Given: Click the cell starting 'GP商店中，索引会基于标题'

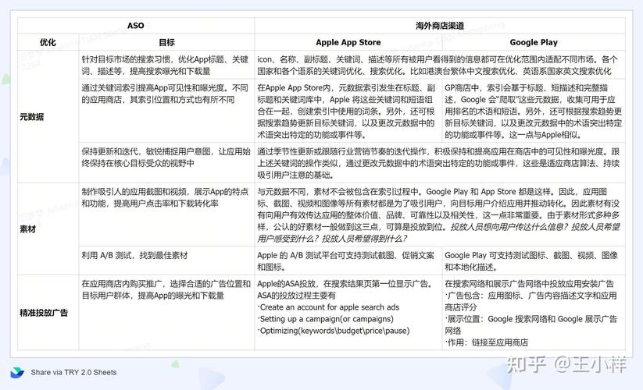Looking at the screenshot, I should (534, 111).
